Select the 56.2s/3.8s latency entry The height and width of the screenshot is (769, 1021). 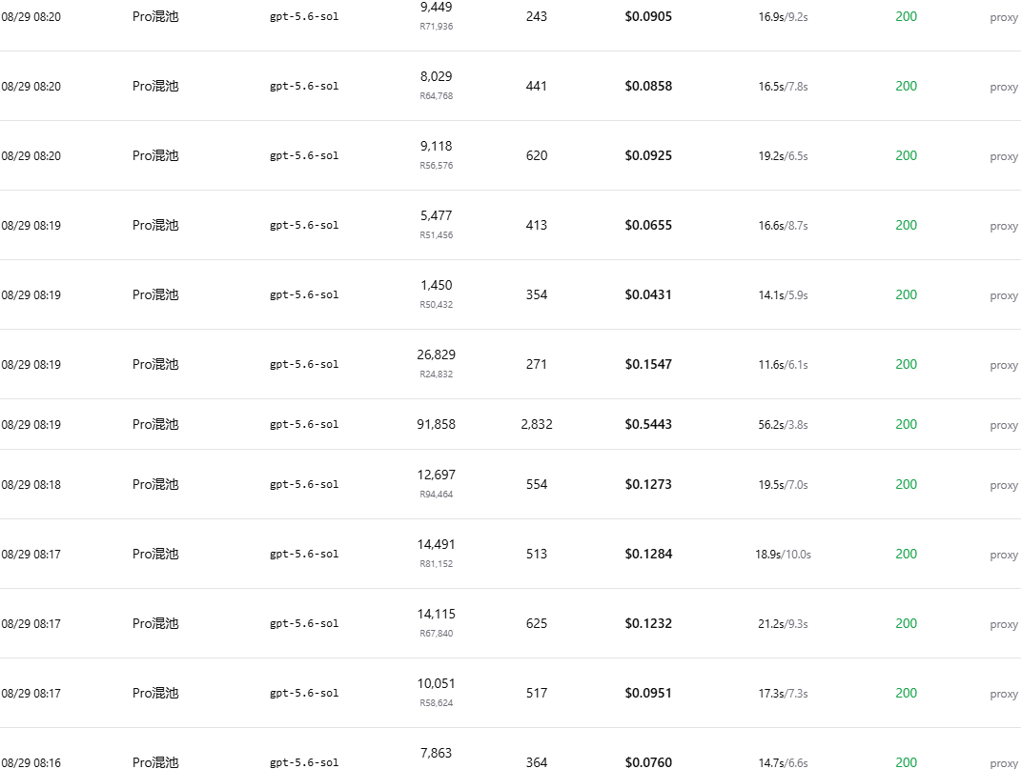[783, 425]
